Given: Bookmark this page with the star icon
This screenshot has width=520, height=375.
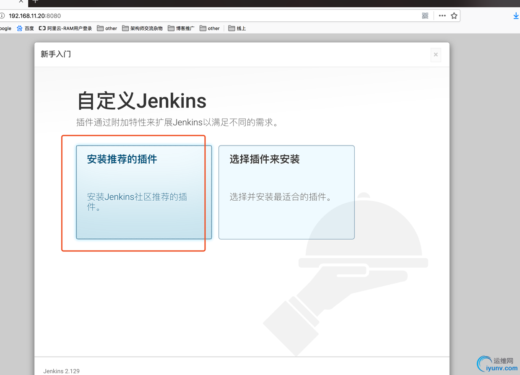Looking at the screenshot, I should 454,16.
